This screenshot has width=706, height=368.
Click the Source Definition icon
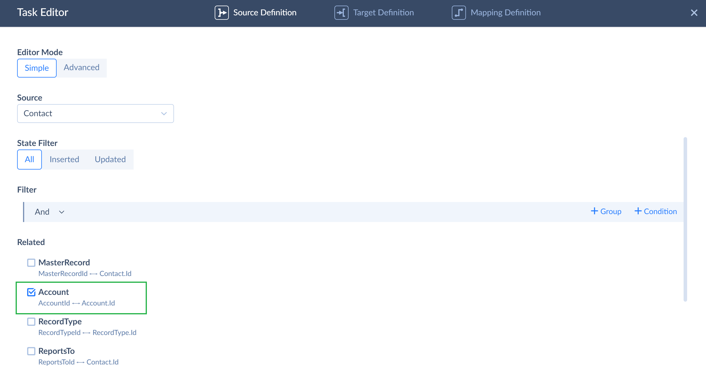(x=221, y=13)
